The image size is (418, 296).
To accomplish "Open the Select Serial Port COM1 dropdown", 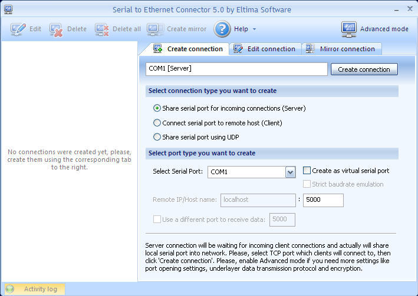I will point(290,172).
